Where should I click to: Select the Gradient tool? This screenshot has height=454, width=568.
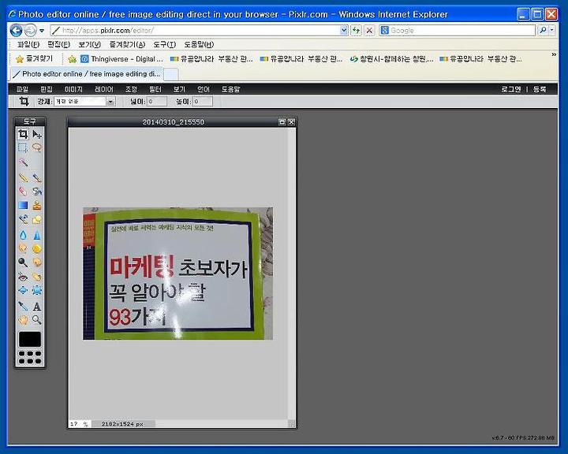23,205
